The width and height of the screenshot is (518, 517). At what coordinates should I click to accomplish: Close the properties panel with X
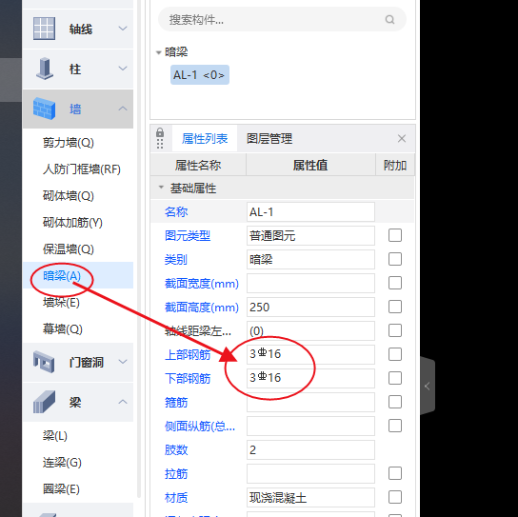point(402,138)
